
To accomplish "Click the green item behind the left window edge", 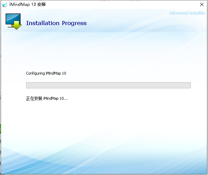I will pyautogui.click(x=0, y=129).
